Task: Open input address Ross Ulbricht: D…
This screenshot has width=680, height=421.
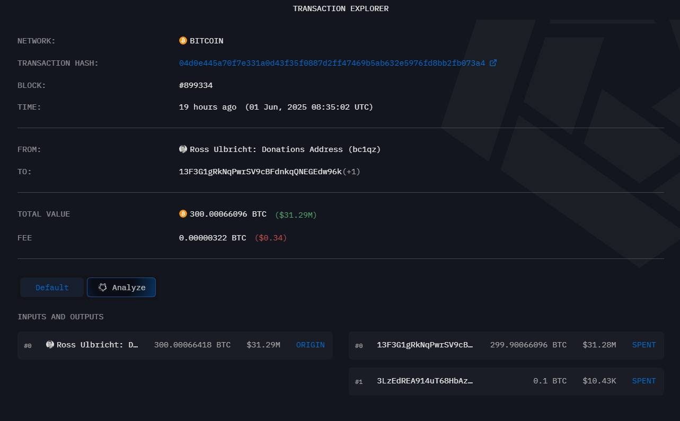Action: [x=98, y=345]
